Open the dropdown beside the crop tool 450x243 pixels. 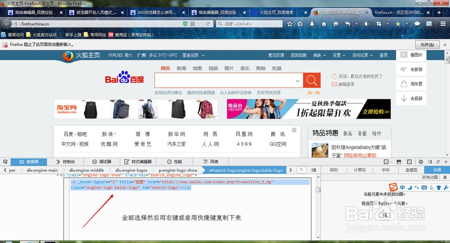(x=387, y=24)
